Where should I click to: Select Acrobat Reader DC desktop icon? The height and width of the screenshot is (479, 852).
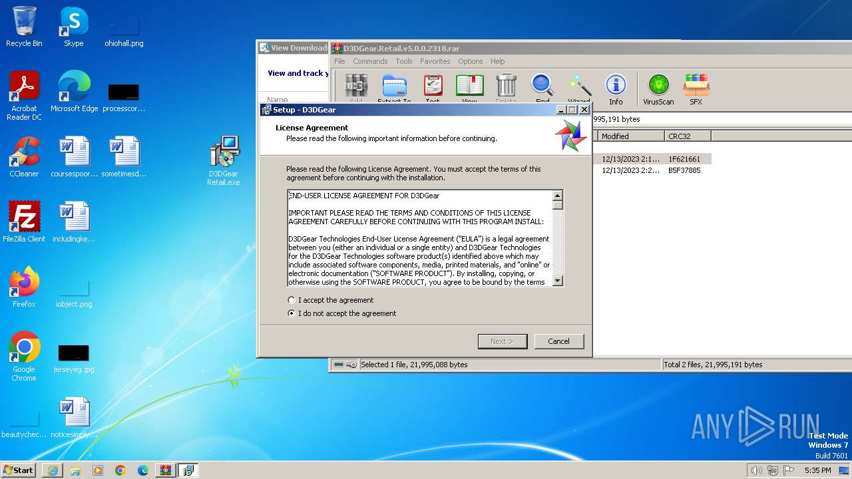pos(24,96)
